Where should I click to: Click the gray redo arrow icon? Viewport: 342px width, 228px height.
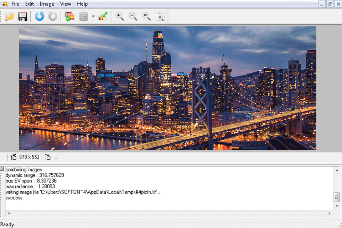53,17
